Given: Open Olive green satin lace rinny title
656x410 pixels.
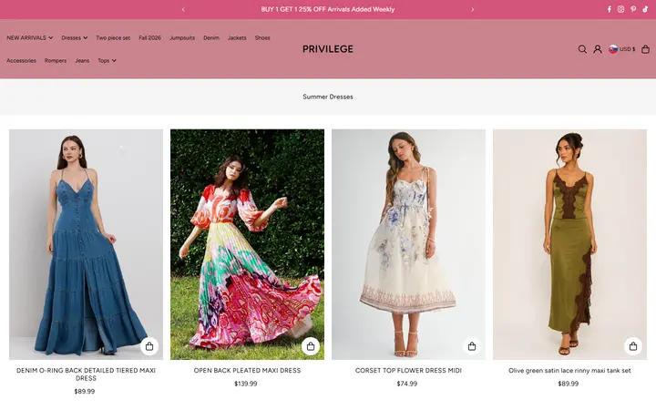Looking at the screenshot, I should click(569, 370).
